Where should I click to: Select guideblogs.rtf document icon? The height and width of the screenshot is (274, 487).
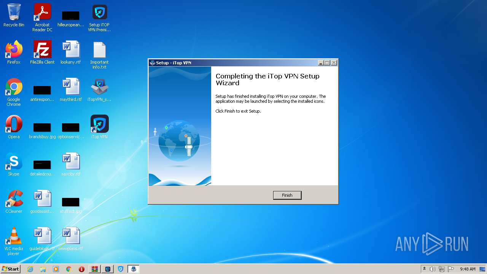pos(42,239)
